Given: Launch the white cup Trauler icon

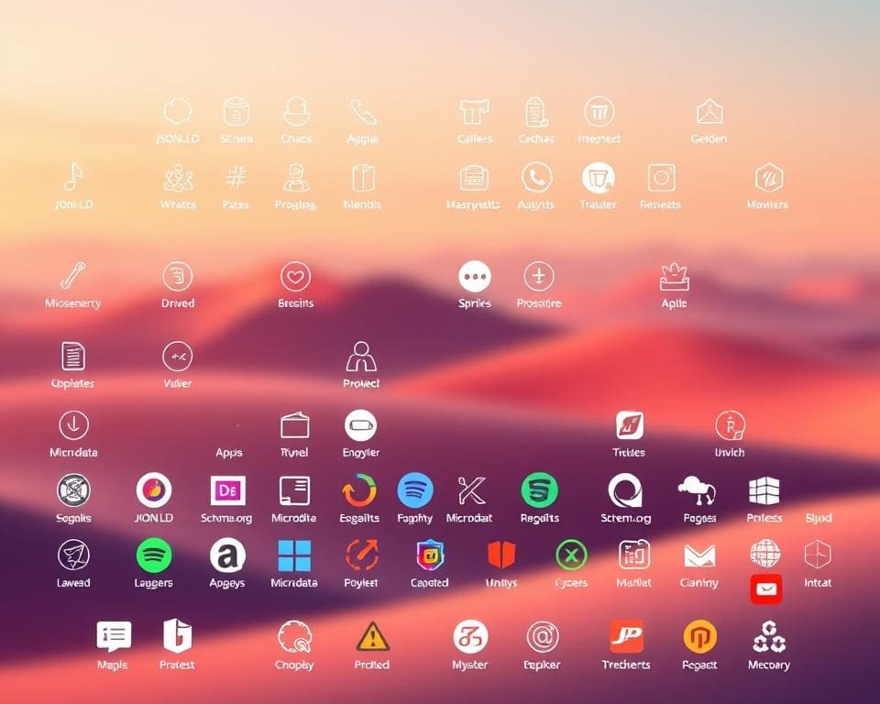Looking at the screenshot, I should 599,178.
